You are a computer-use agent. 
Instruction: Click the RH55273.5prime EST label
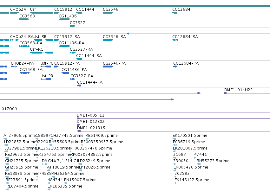(213, 161)
